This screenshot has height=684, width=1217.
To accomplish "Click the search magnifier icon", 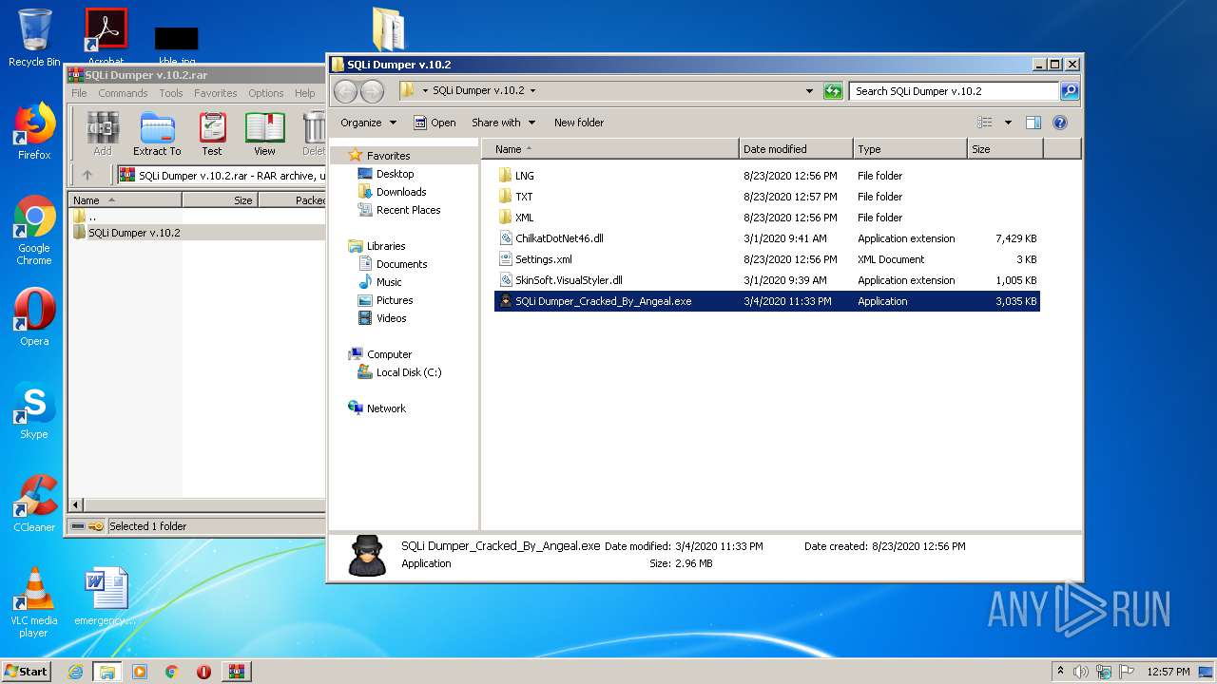I will click(x=1070, y=91).
